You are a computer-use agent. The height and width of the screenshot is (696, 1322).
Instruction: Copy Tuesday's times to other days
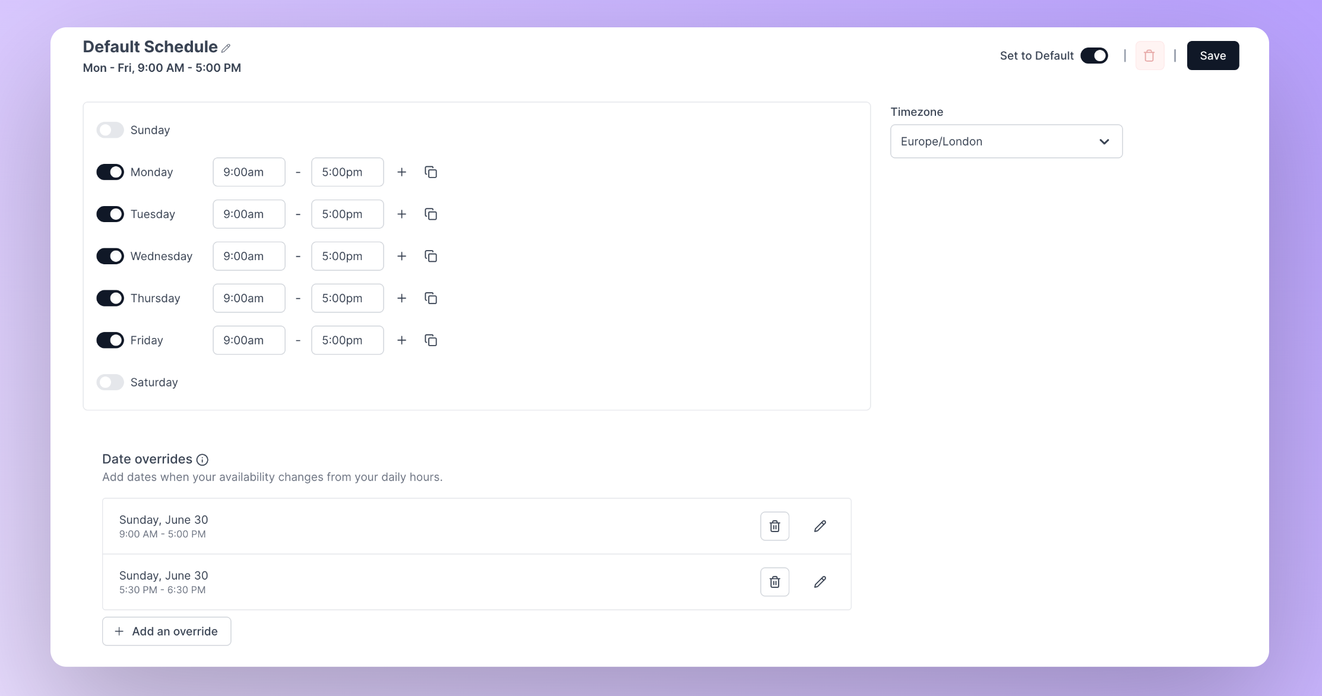pos(431,214)
